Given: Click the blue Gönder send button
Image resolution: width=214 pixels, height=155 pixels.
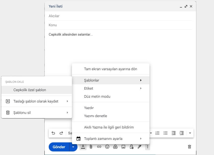Looking at the screenshot, I should [x=59, y=147].
